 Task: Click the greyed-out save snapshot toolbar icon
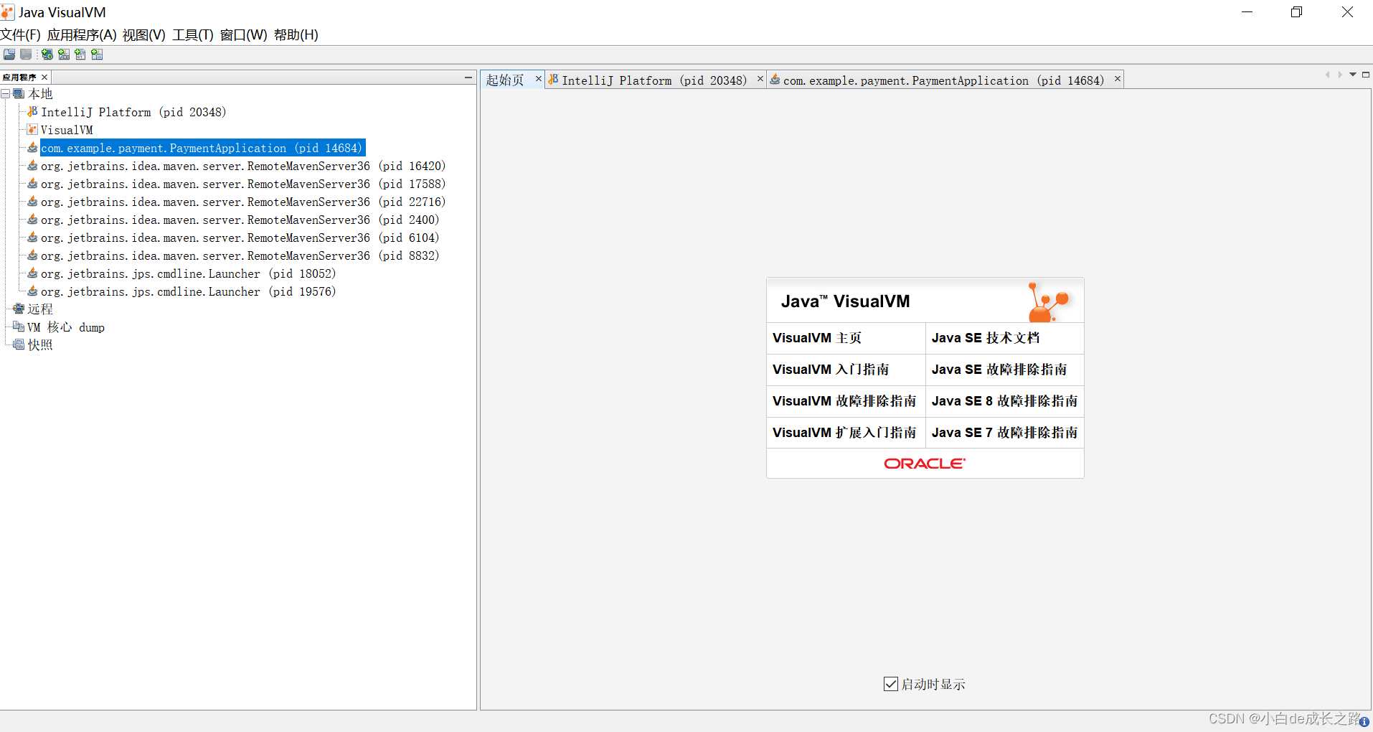26,55
